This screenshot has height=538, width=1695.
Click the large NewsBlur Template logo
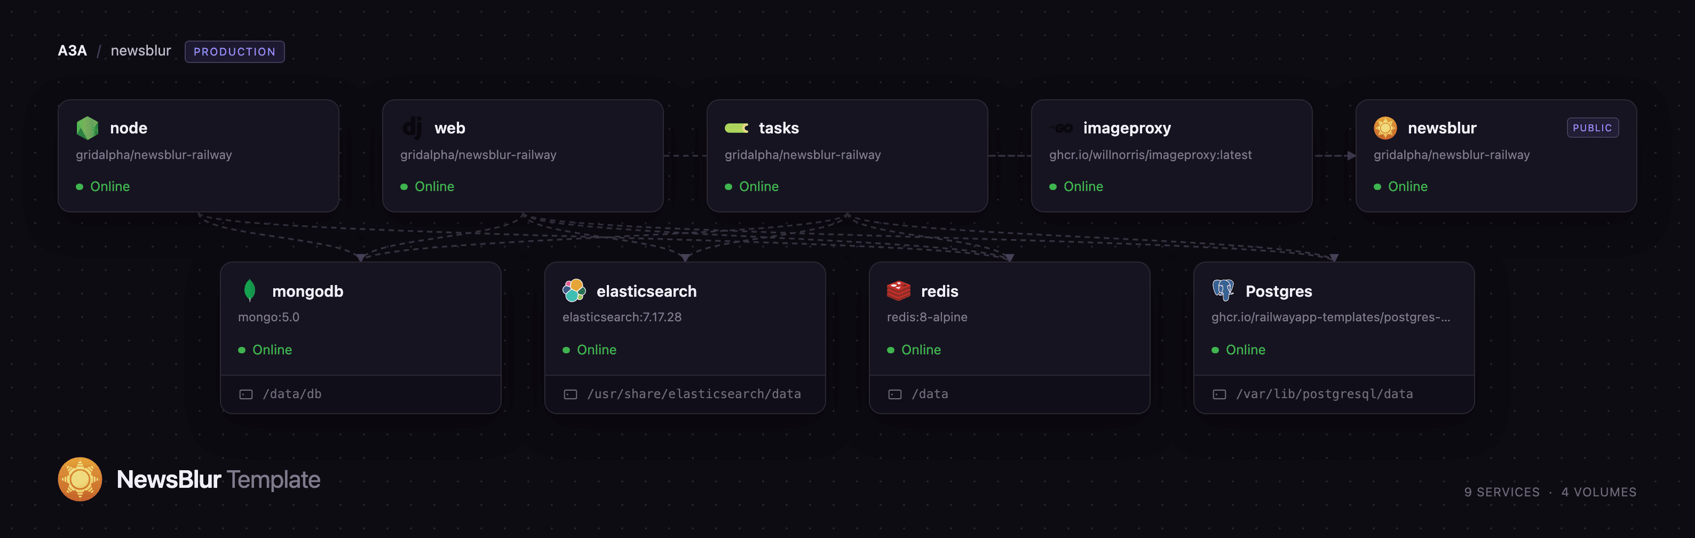[80, 479]
